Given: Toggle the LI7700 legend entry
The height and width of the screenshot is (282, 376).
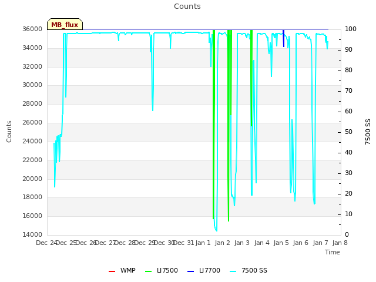Looking at the screenshot, I should click(204, 270).
